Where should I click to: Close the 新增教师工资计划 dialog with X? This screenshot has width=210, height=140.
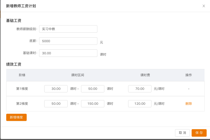pyautogui.click(x=204, y=6)
